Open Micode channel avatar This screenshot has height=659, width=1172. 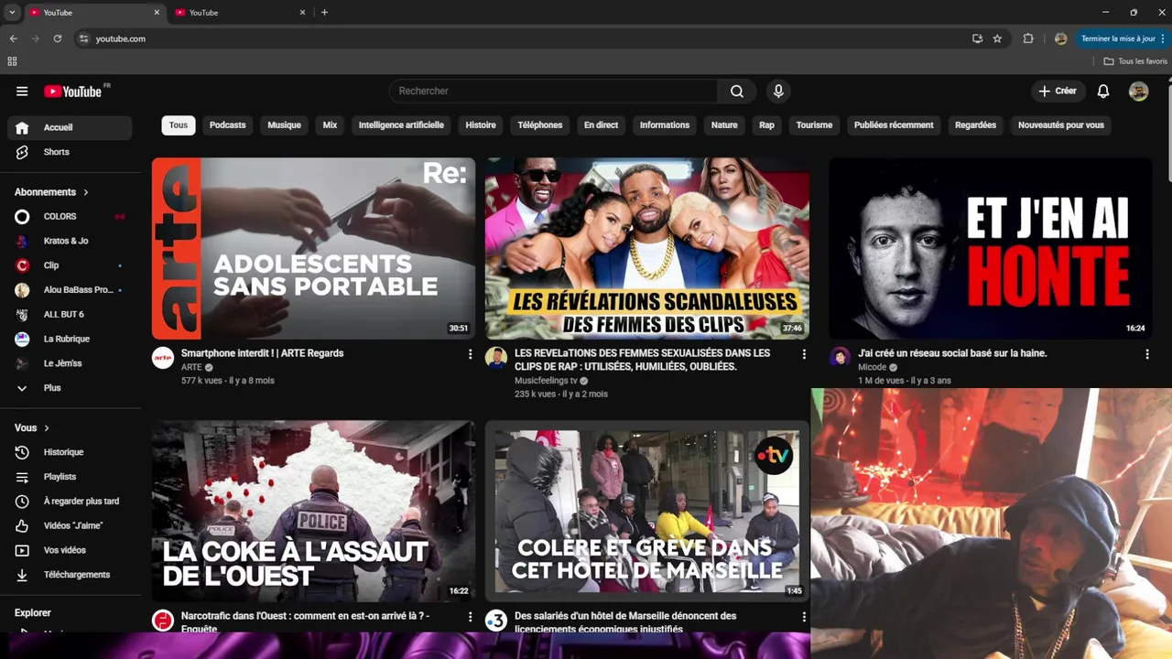tap(840, 358)
